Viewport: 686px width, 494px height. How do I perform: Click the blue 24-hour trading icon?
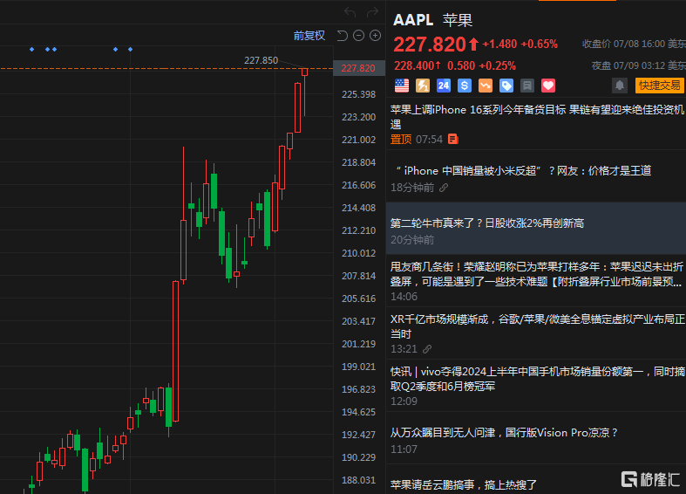click(x=444, y=86)
